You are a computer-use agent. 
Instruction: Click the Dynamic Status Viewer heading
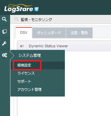tap(48, 46)
